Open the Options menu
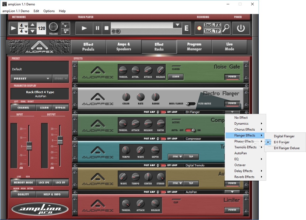The height and width of the screenshot is (220, 306). [49, 11]
